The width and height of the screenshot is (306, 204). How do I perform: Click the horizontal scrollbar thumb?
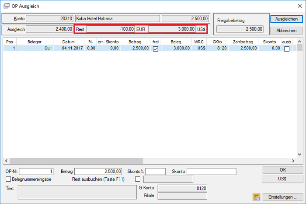tap(76, 161)
